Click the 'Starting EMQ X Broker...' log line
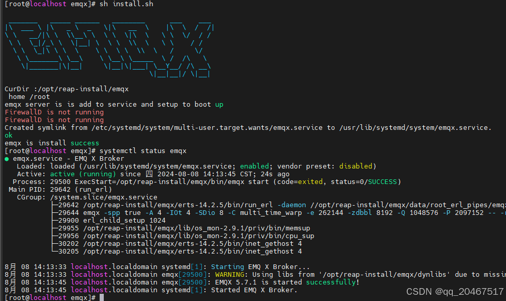 coord(157,267)
